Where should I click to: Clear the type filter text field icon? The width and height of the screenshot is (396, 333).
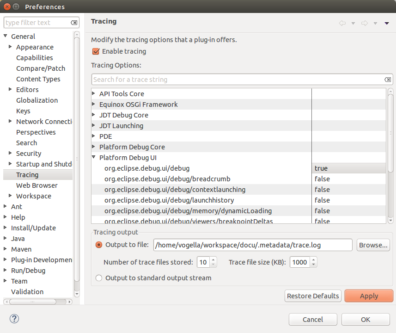point(74,23)
